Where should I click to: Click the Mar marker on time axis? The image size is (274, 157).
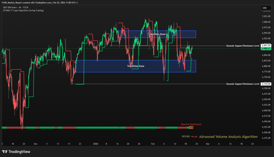[207, 144]
